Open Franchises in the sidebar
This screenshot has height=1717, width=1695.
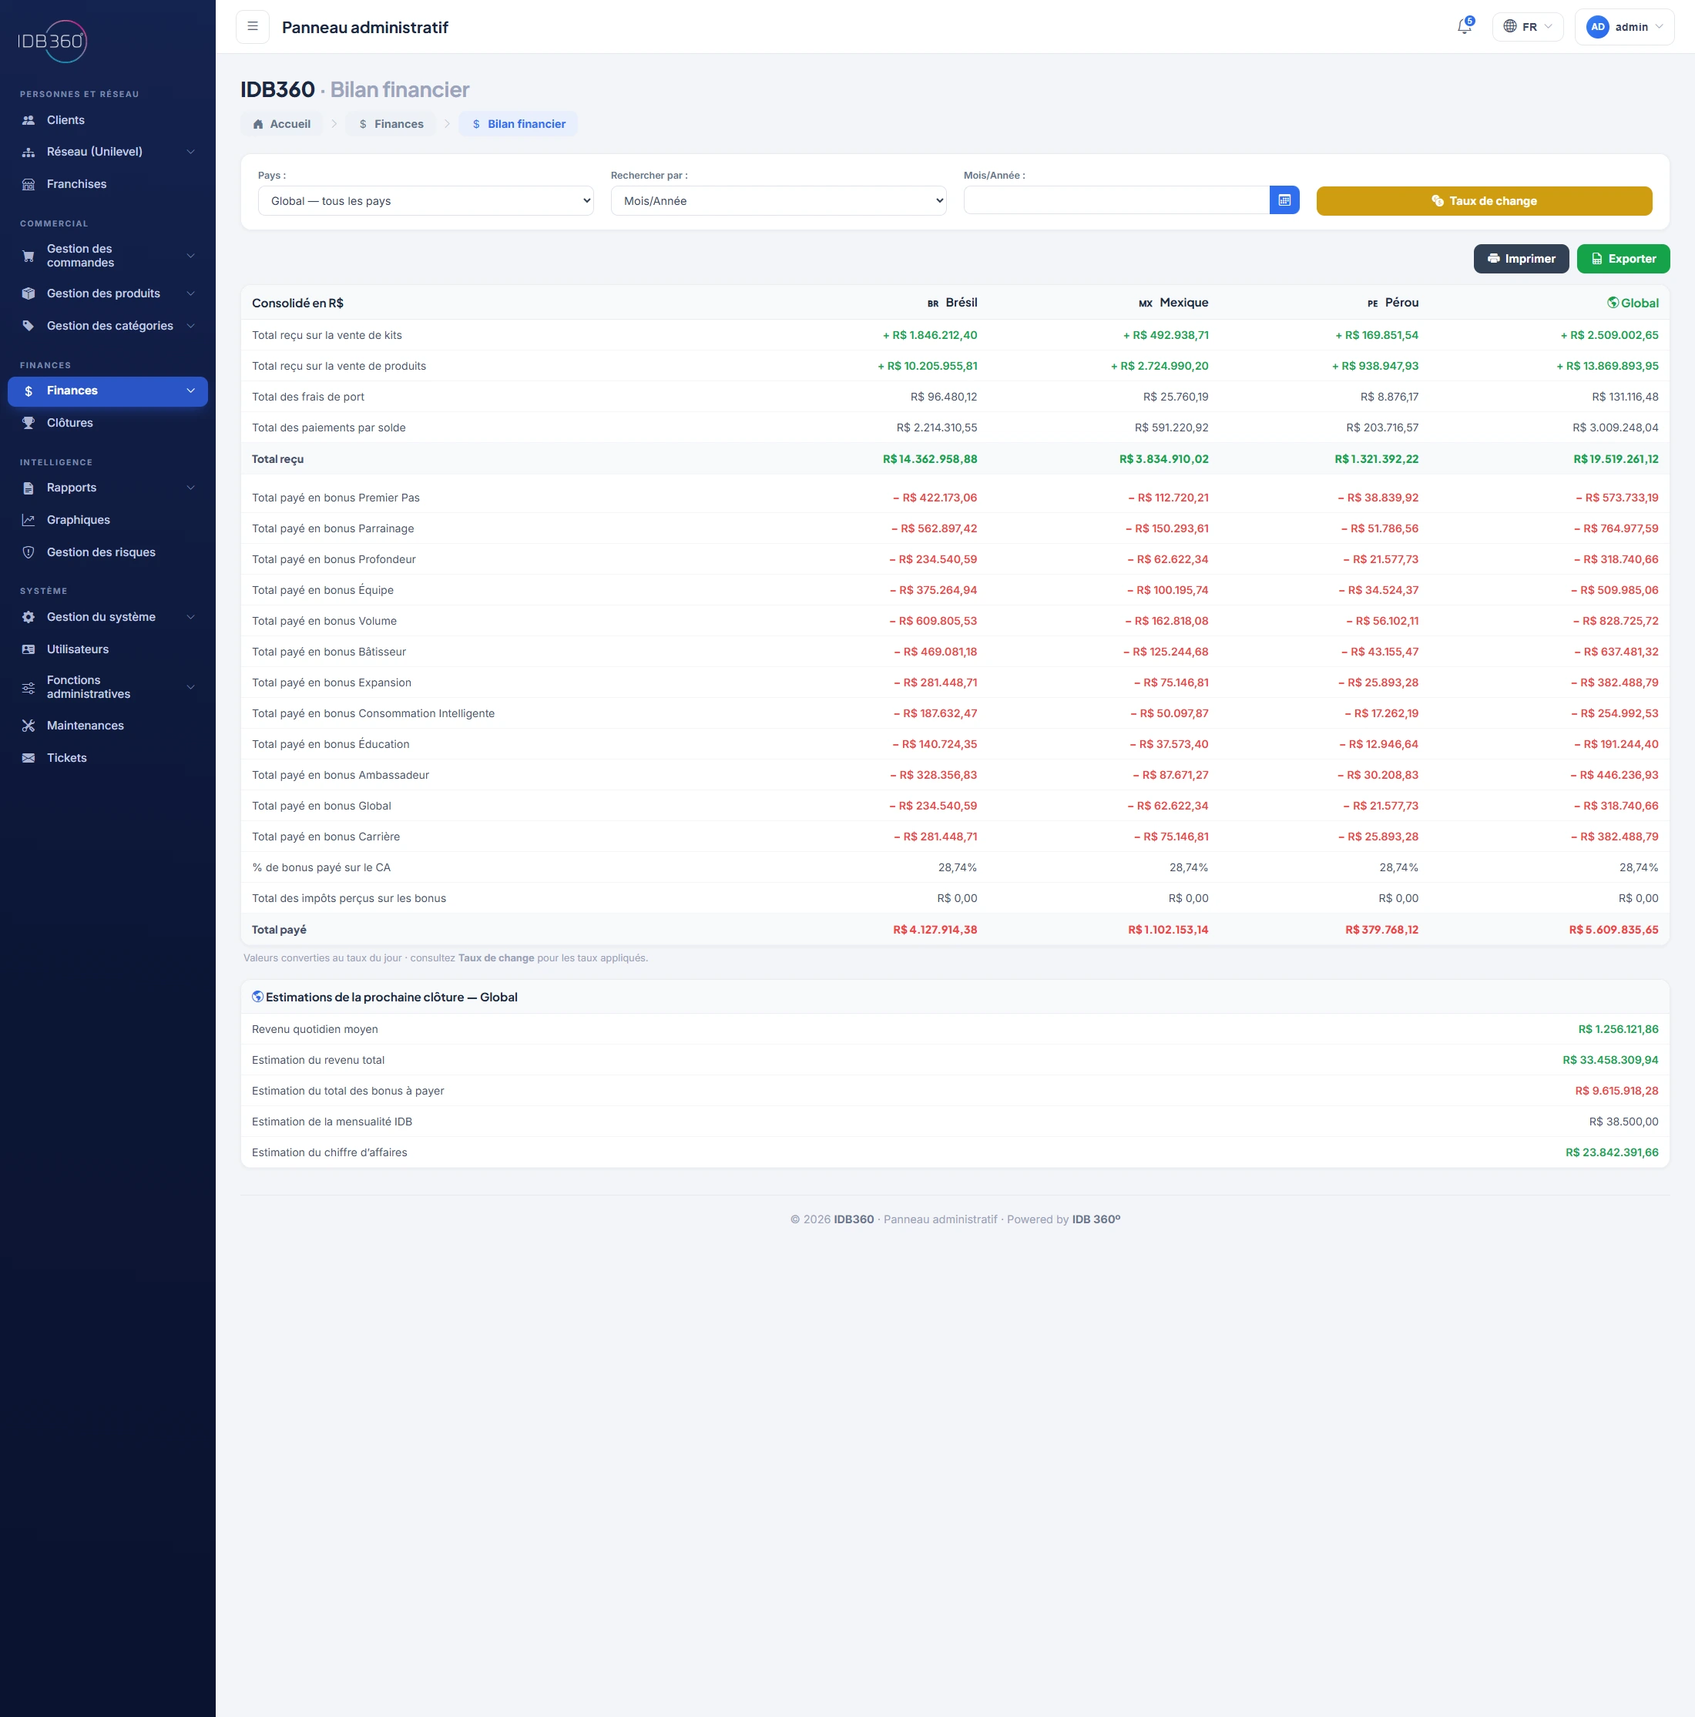[108, 184]
